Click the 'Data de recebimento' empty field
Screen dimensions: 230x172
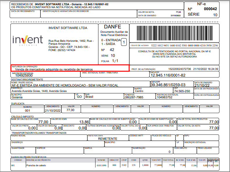[x=25, y=14]
